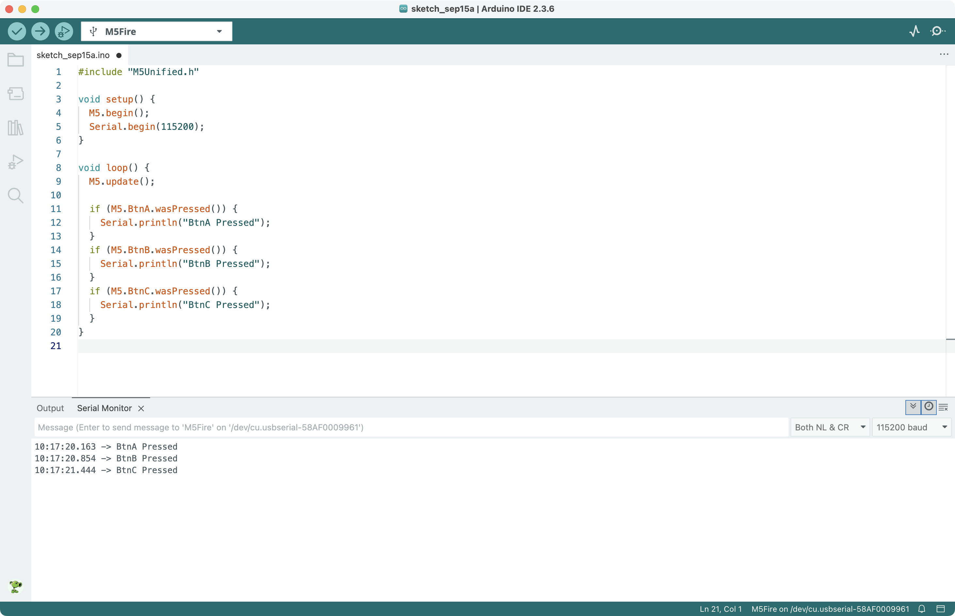
Task: Open the Search sidebar icon
Action: (16, 196)
